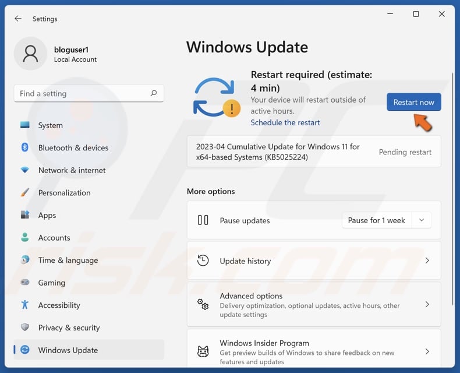Select the Privacy shield icon
Image resolution: width=460 pixels, height=373 pixels.
pyautogui.click(x=25, y=327)
